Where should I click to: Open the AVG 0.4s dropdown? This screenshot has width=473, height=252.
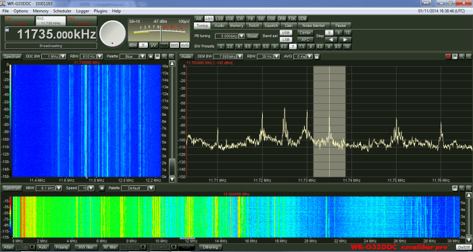click(309, 57)
